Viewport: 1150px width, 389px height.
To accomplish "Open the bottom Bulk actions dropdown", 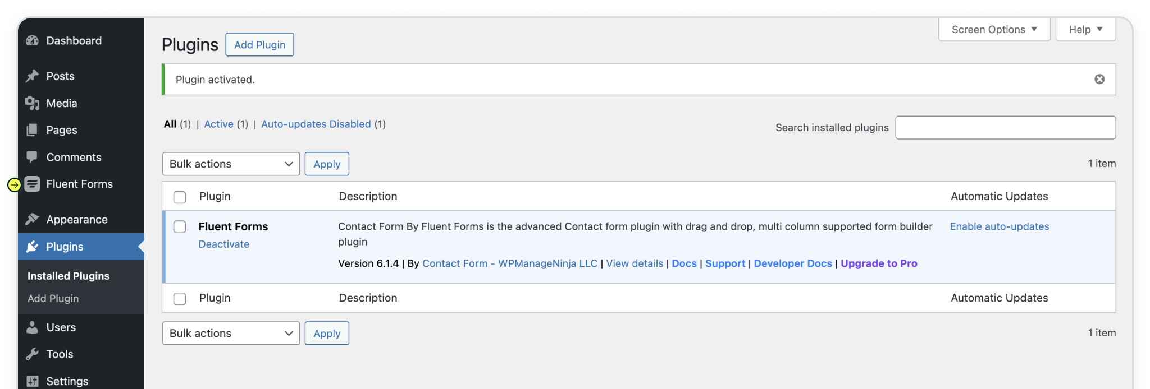I will pos(231,333).
